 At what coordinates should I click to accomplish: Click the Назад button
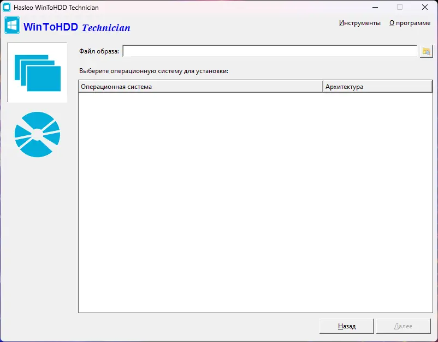347,326
